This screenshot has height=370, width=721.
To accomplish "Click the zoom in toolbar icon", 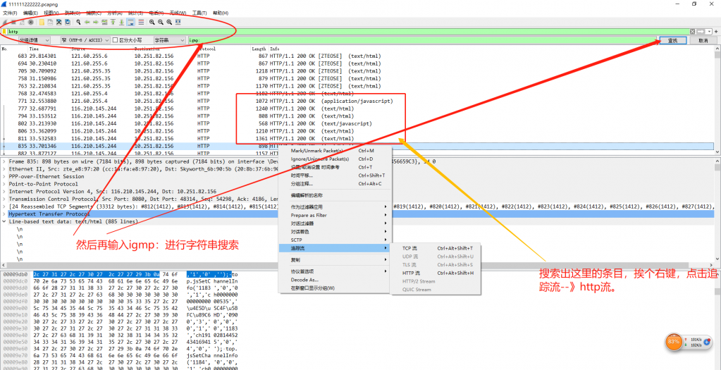I will pyautogui.click(x=152, y=22).
